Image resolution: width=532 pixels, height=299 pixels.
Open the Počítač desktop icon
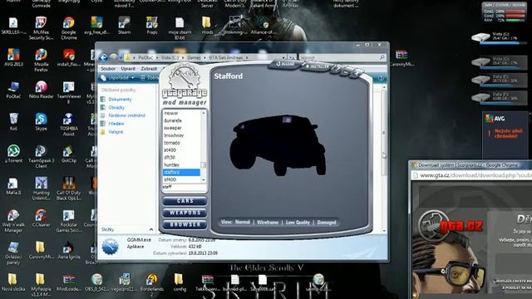pos(13,90)
